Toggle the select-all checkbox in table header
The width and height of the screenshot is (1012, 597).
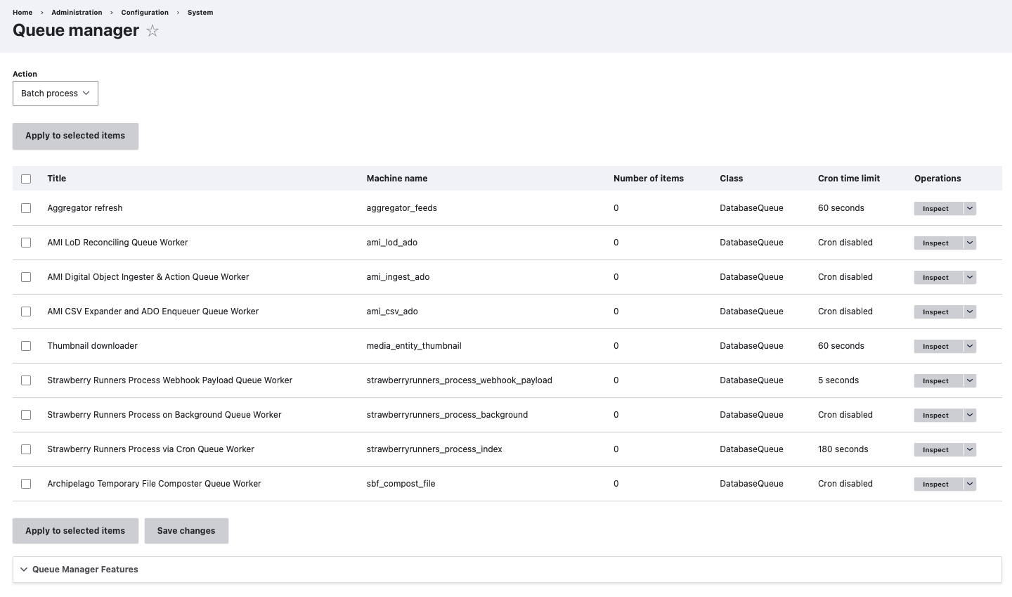(26, 179)
